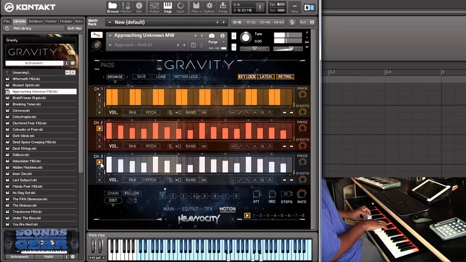Toggle the instrument header Solo S button
Viewport: 466px width, 262px height.
(x=234, y=36)
